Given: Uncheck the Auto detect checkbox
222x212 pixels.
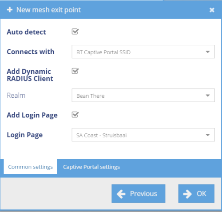Looking at the screenshot, I should (x=75, y=32).
